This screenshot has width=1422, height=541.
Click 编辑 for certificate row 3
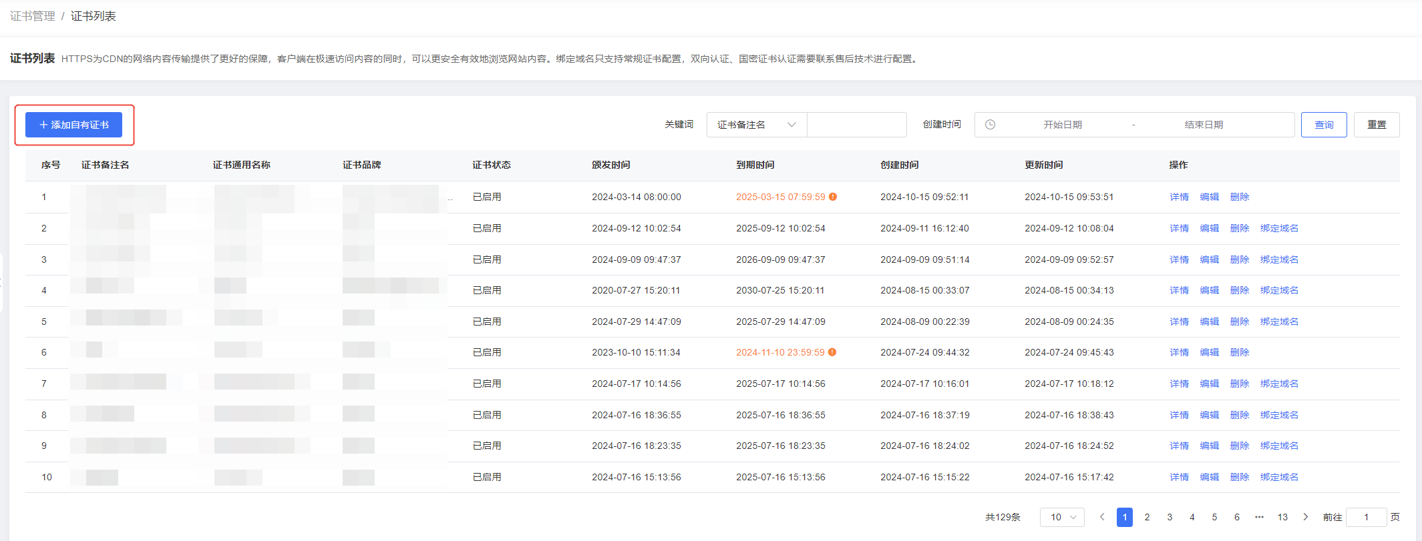point(1210,259)
